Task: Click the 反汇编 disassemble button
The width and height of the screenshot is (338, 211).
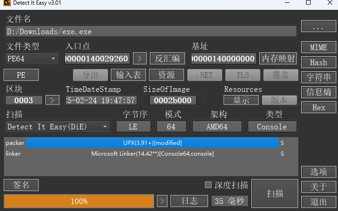Action: click(x=167, y=59)
